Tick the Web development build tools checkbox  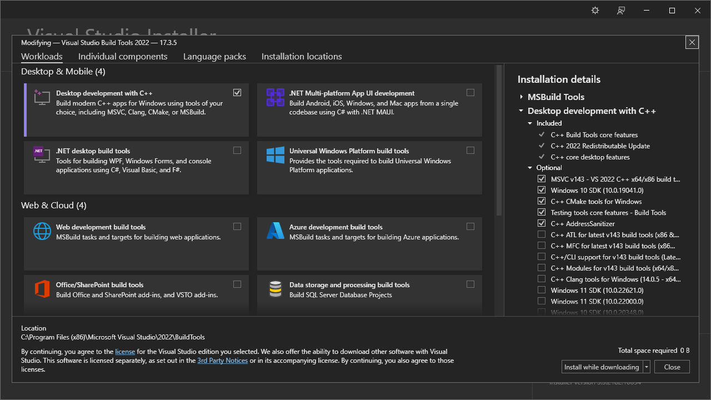coord(237,227)
